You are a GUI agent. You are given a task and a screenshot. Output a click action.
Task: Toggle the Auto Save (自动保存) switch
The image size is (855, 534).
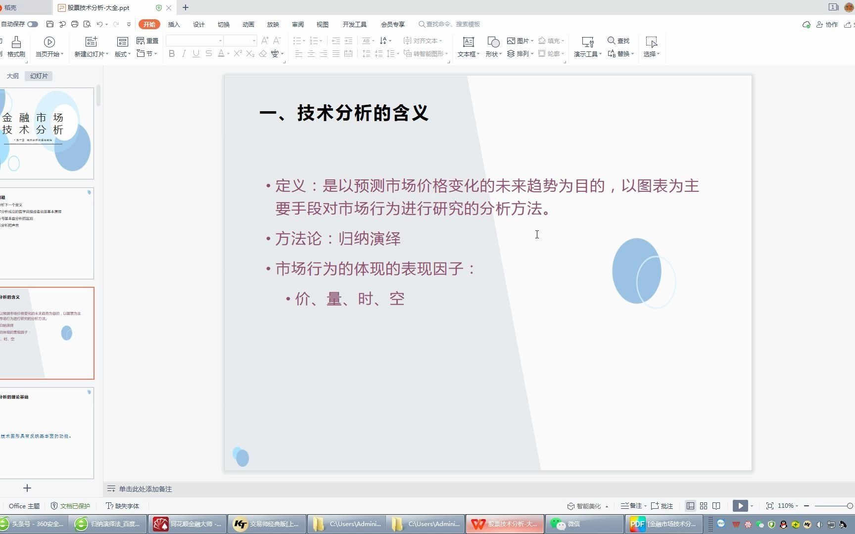(x=33, y=24)
